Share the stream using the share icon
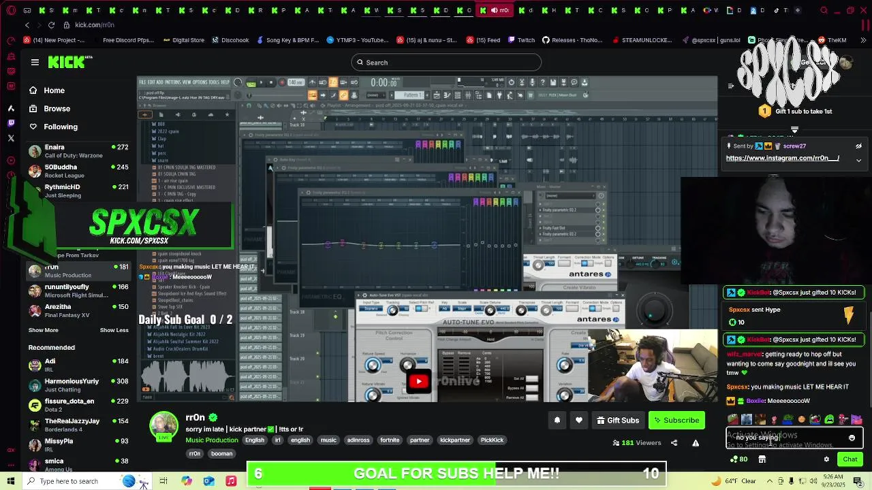The height and width of the screenshot is (490, 872). point(674,443)
